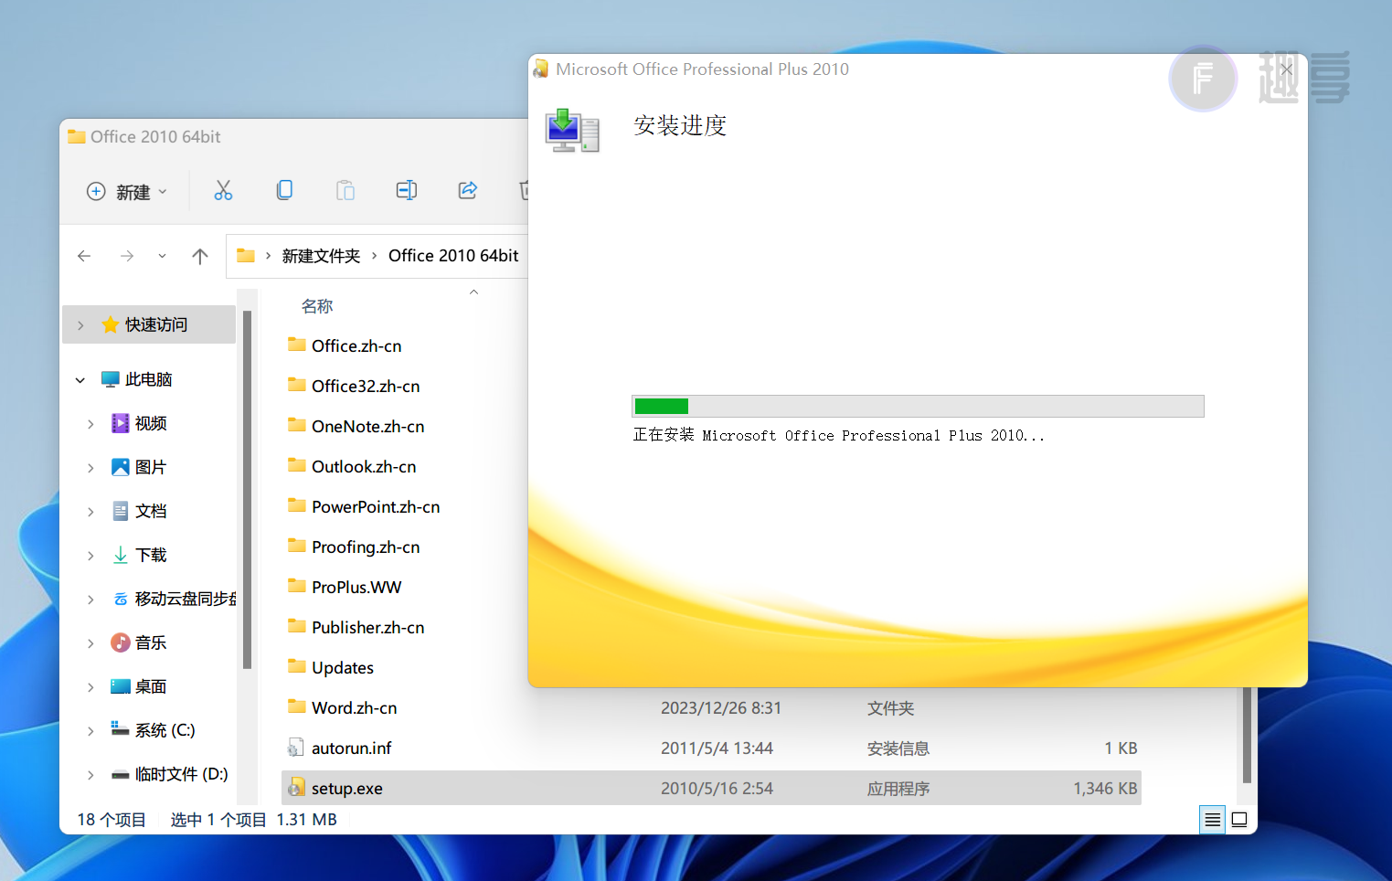Click the Cut scissors icon in Explorer toolbar
The height and width of the screenshot is (881, 1392).
223,190
